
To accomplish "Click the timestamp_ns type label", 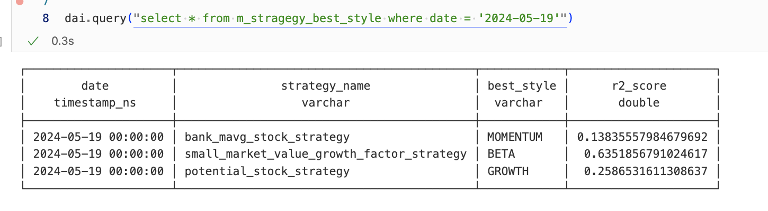I will pos(95,103).
